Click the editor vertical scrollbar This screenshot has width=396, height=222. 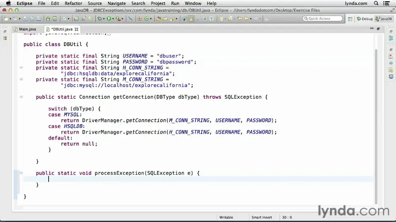[376, 126]
